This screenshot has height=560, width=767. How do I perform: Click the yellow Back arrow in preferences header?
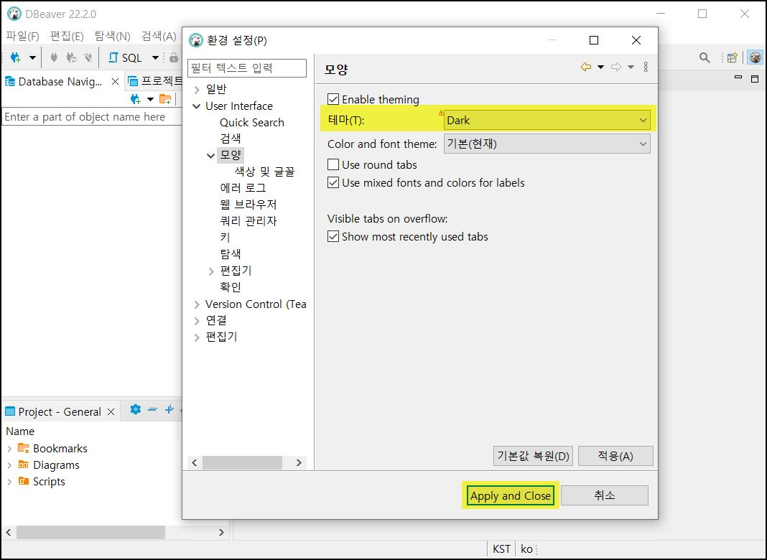[x=585, y=67]
